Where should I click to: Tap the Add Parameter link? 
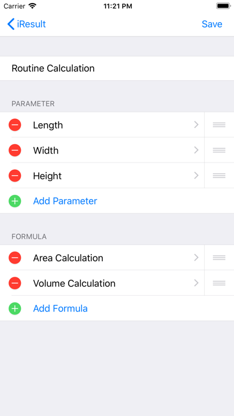coord(65,201)
